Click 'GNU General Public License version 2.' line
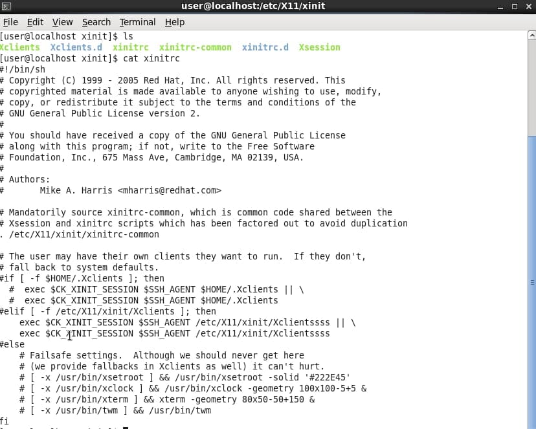The height and width of the screenshot is (429, 536). coord(100,113)
